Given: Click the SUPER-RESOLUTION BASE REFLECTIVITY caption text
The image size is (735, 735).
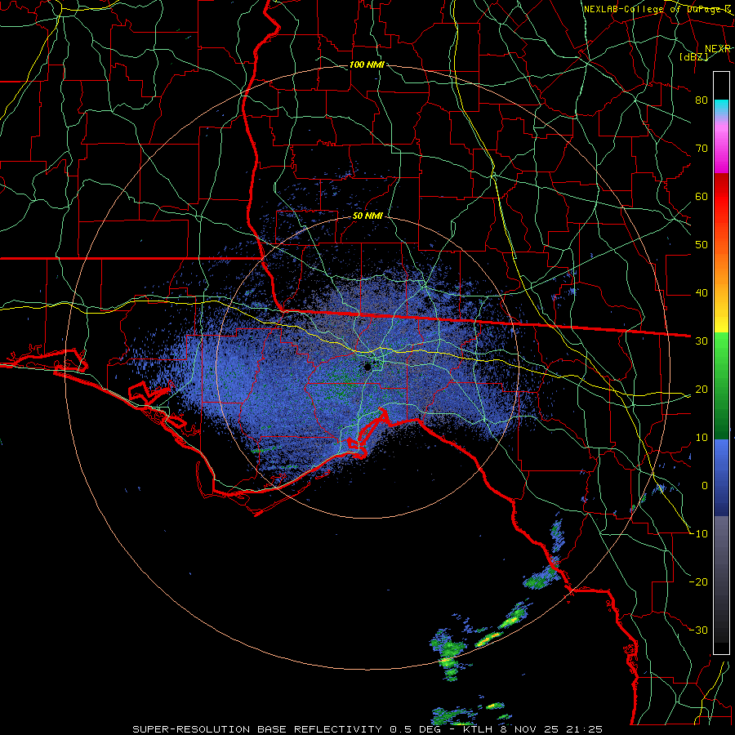Looking at the screenshot, I should coord(257,729).
